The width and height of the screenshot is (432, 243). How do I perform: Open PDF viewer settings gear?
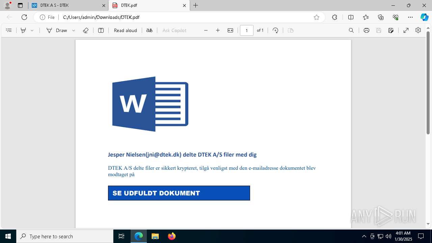pyautogui.click(x=418, y=30)
